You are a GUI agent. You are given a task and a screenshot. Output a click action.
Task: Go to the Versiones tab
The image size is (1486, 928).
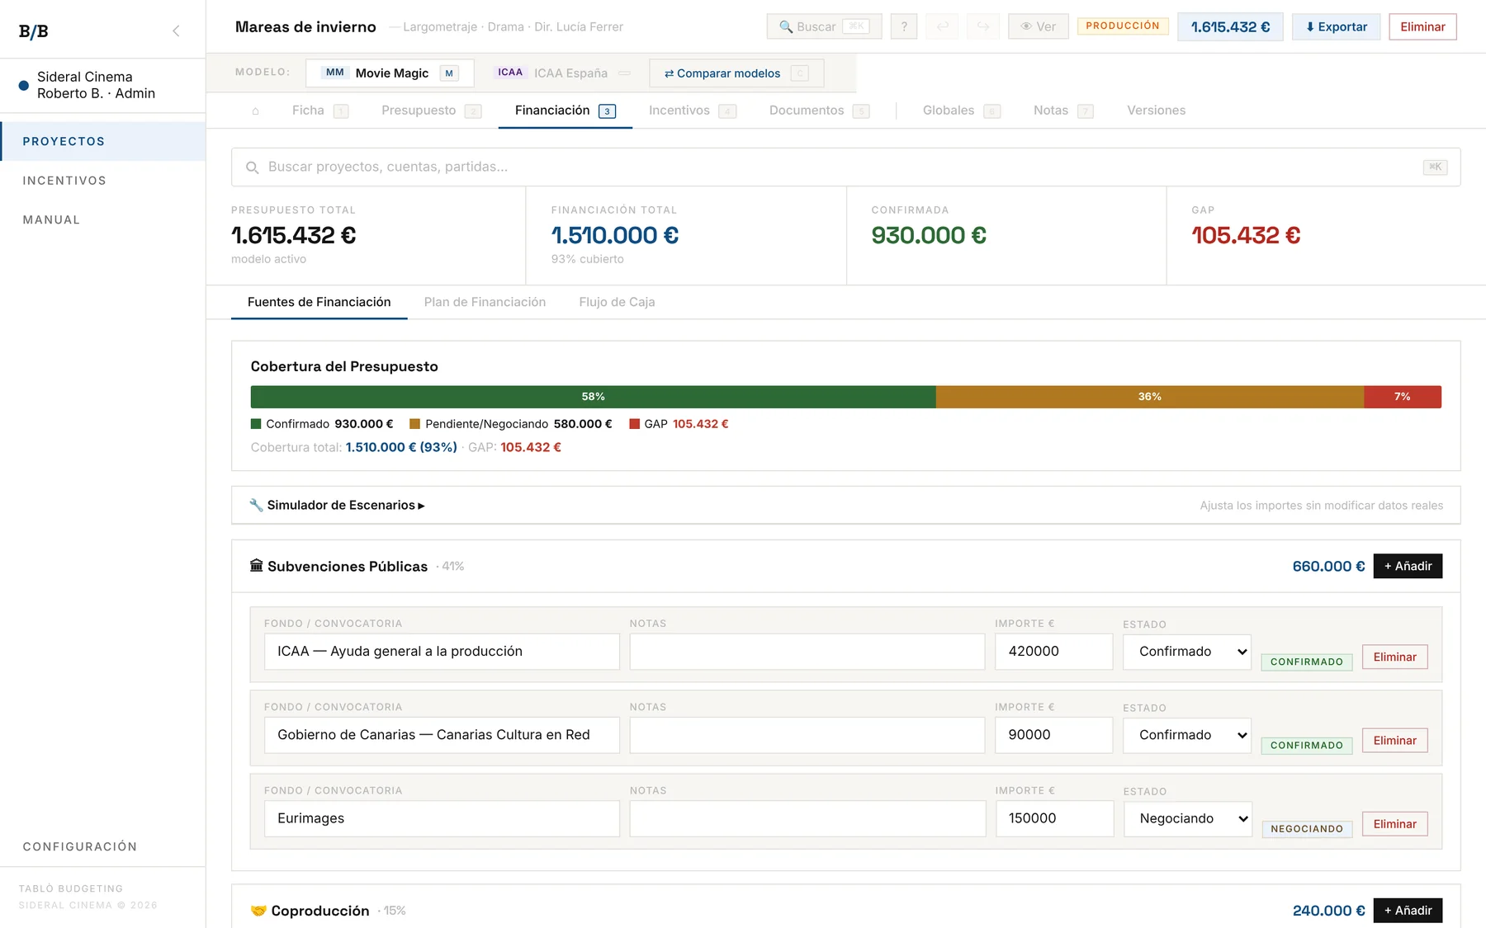coord(1156,111)
